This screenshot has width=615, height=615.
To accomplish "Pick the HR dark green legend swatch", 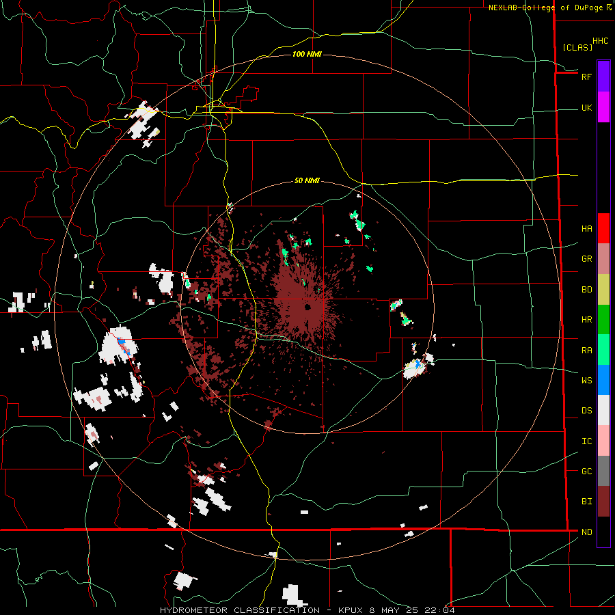I will (x=603, y=320).
